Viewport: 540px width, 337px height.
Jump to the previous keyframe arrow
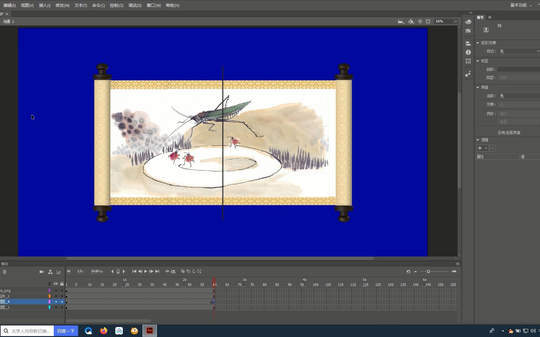pos(112,271)
